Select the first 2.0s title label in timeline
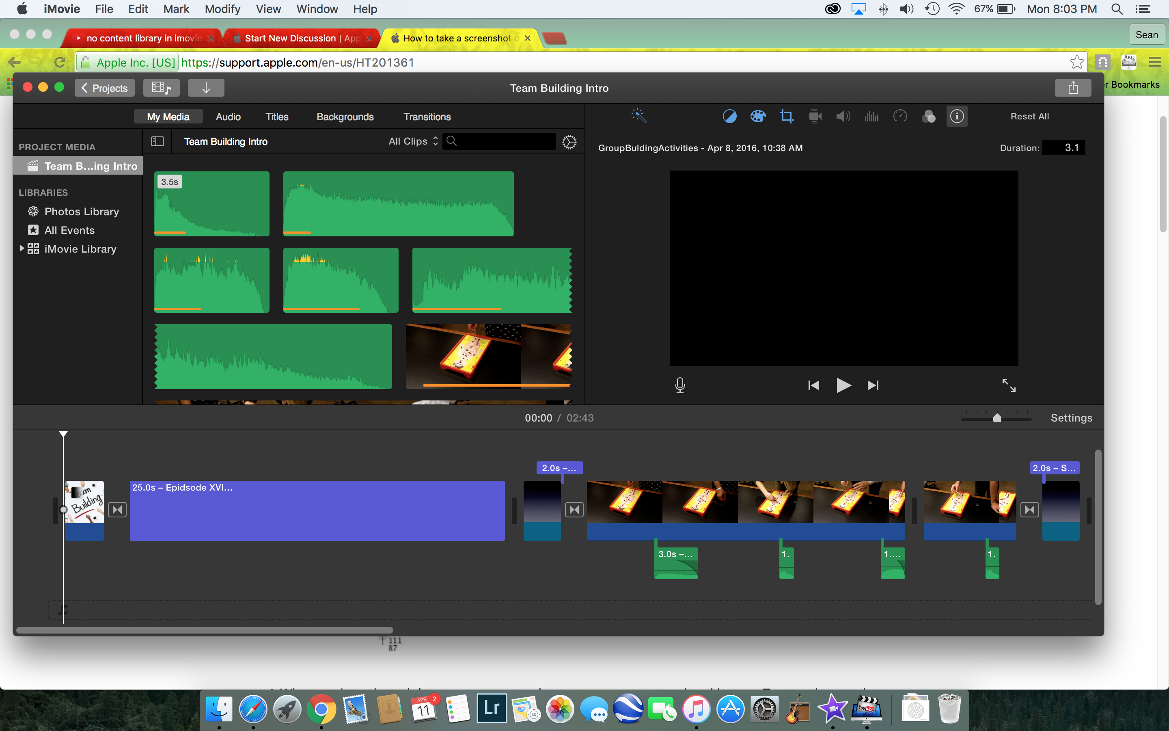The height and width of the screenshot is (731, 1169). (559, 468)
